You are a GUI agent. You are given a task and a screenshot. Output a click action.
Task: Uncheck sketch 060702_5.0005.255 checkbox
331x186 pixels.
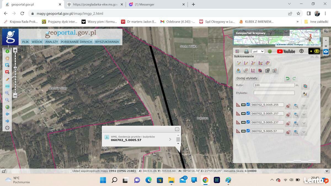[x=248, y=105]
